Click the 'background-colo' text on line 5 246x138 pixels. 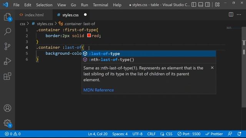[x=63, y=53]
